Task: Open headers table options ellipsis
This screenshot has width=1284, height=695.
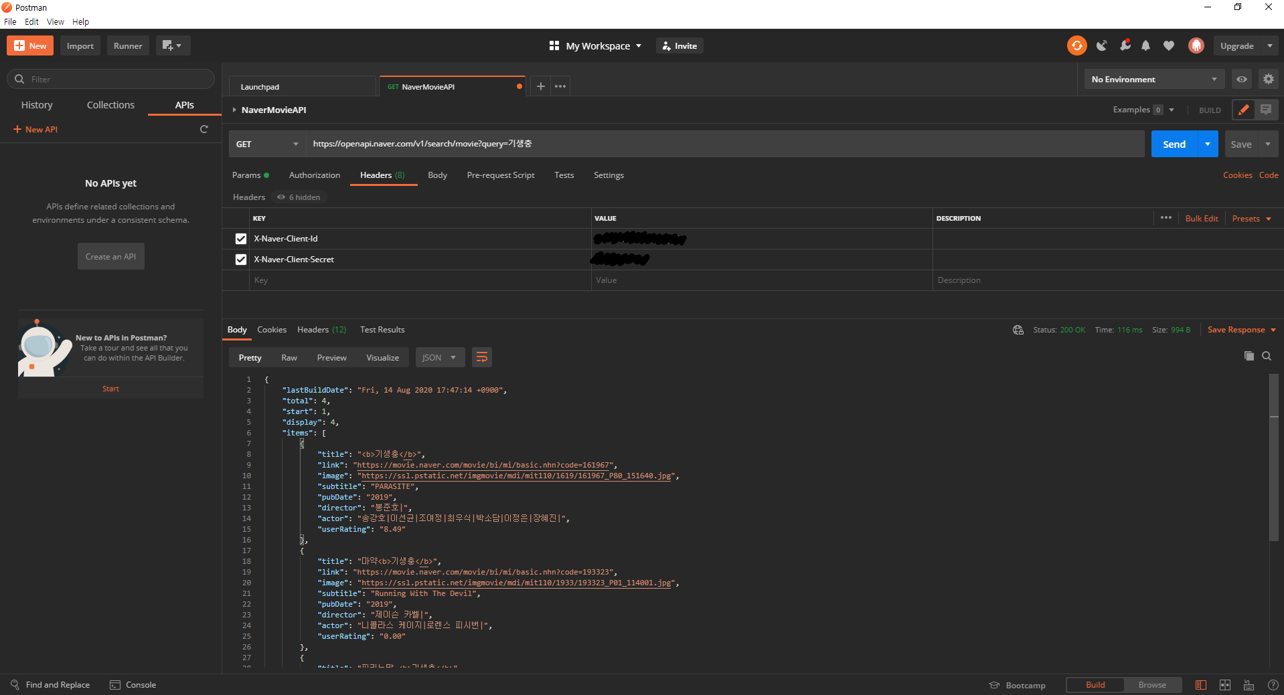Action: point(1166,218)
